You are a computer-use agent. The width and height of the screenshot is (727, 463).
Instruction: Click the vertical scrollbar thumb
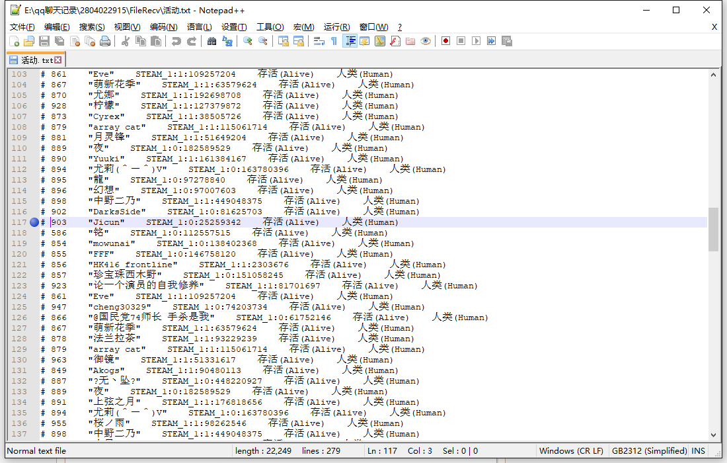[x=713, y=229]
